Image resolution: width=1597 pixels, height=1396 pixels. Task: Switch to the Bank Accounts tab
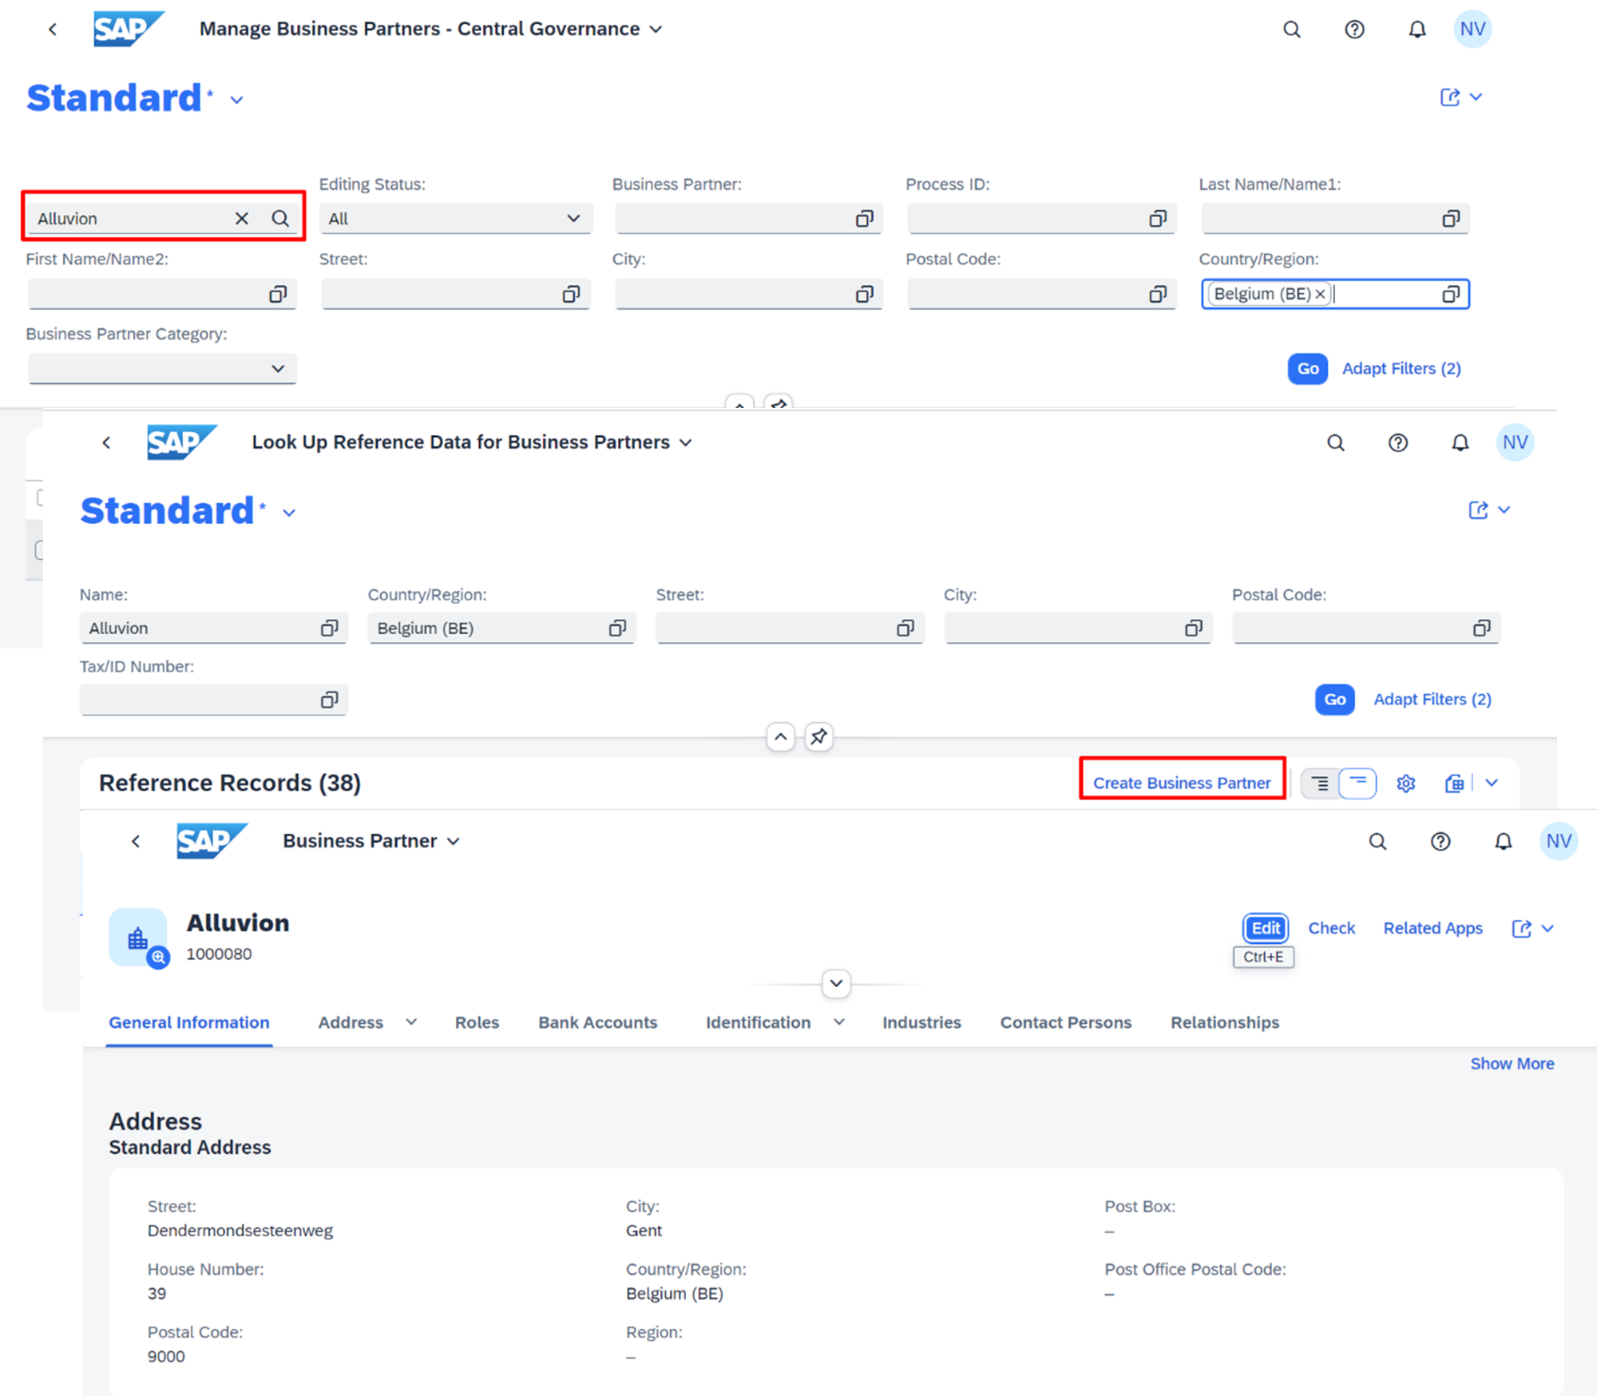597,1022
